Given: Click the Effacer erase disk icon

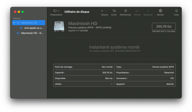Looking at the screenshot, I should [x=137, y=11].
